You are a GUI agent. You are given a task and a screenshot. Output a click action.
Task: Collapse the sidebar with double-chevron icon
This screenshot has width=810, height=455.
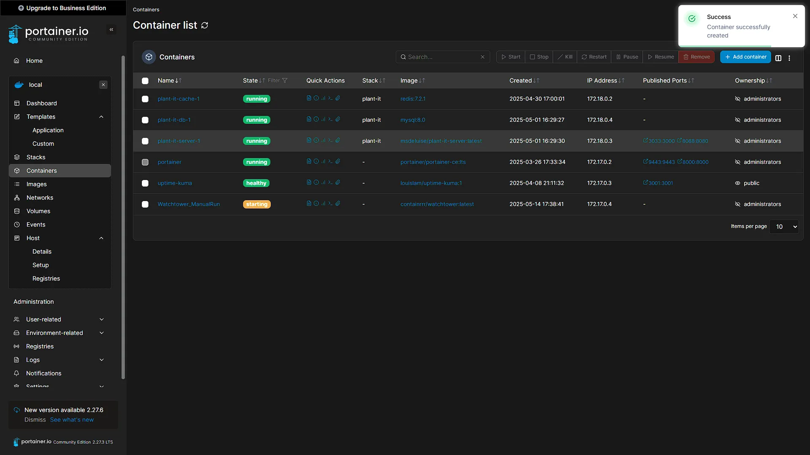pyautogui.click(x=111, y=29)
